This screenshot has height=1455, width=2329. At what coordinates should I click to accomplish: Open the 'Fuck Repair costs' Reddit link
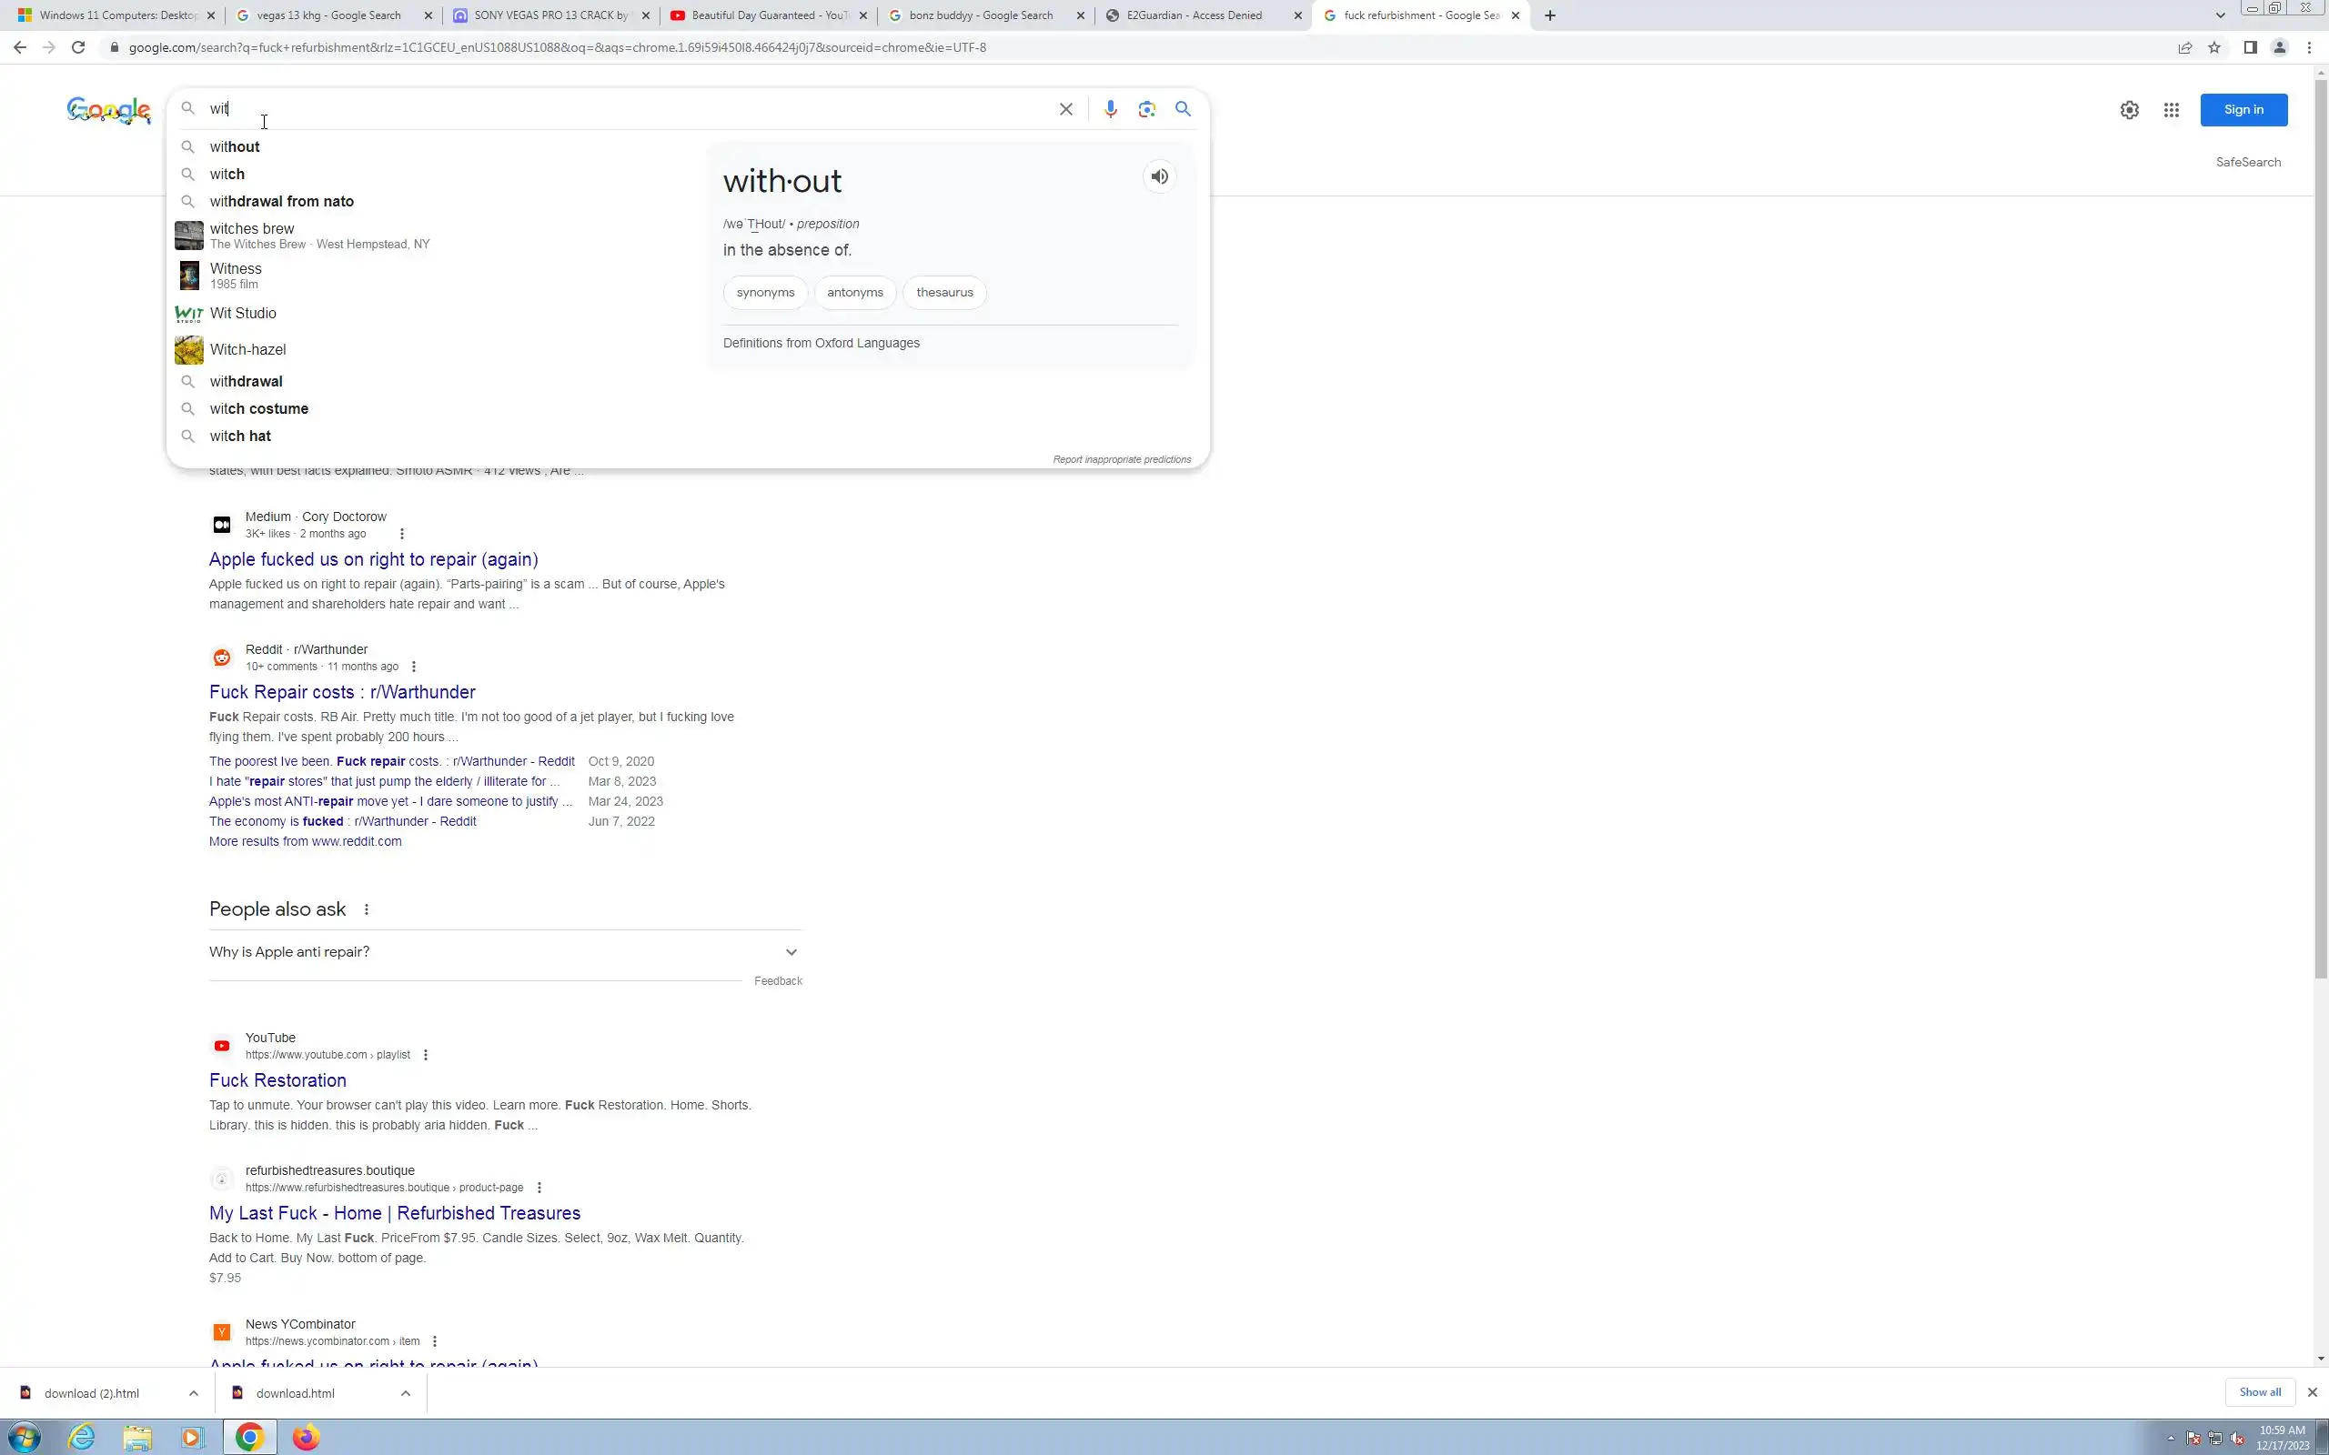(342, 692)
